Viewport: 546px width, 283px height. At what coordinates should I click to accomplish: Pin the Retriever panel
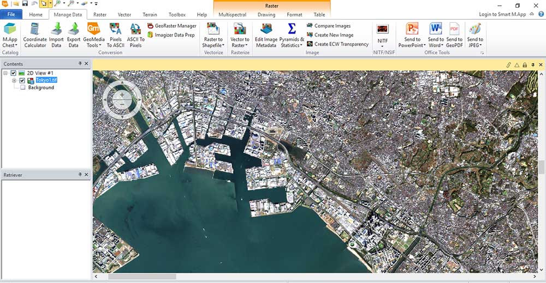click(80, 175)
